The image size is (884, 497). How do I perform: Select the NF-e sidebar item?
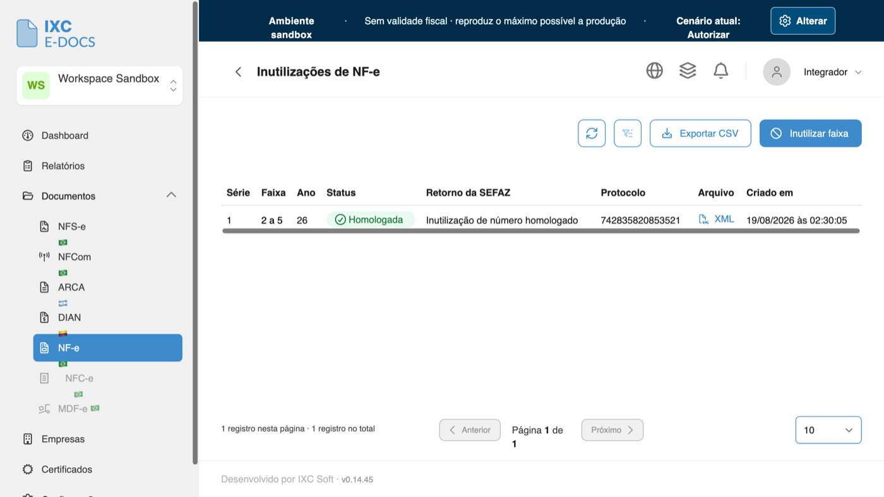coord(108,348)
